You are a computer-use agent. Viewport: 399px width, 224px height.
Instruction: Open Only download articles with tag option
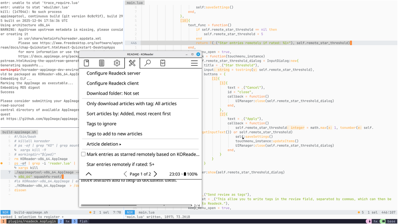click(131, 104)
